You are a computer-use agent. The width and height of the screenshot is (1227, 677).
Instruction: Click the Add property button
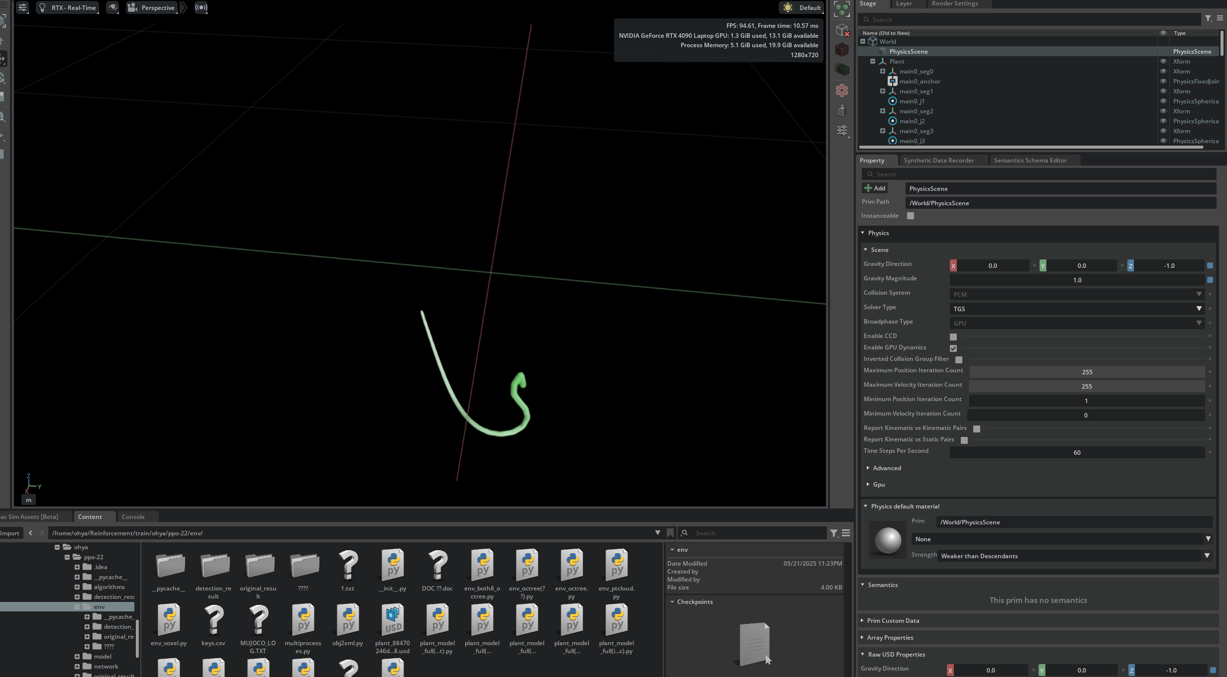click(x=875, y=188)
